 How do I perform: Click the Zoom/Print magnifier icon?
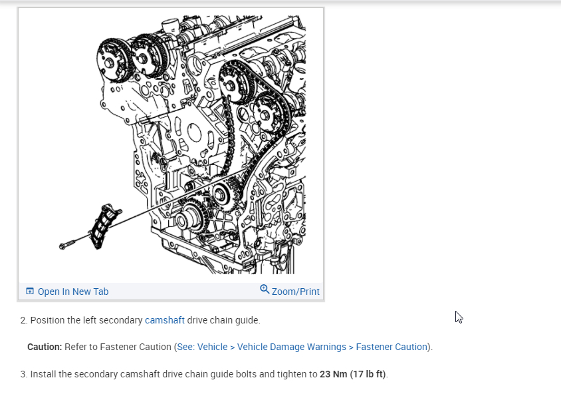pos(265,289)
